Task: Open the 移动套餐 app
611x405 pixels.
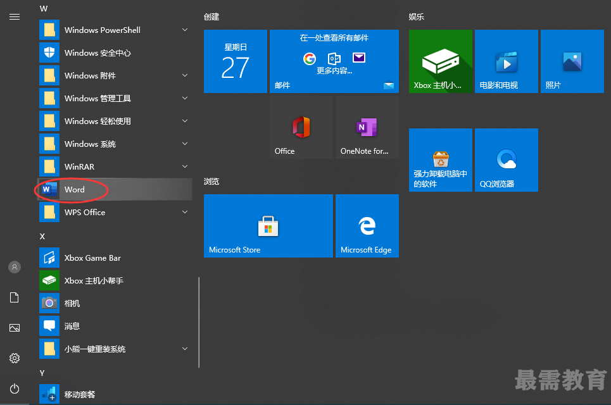Action: [115, 394]
